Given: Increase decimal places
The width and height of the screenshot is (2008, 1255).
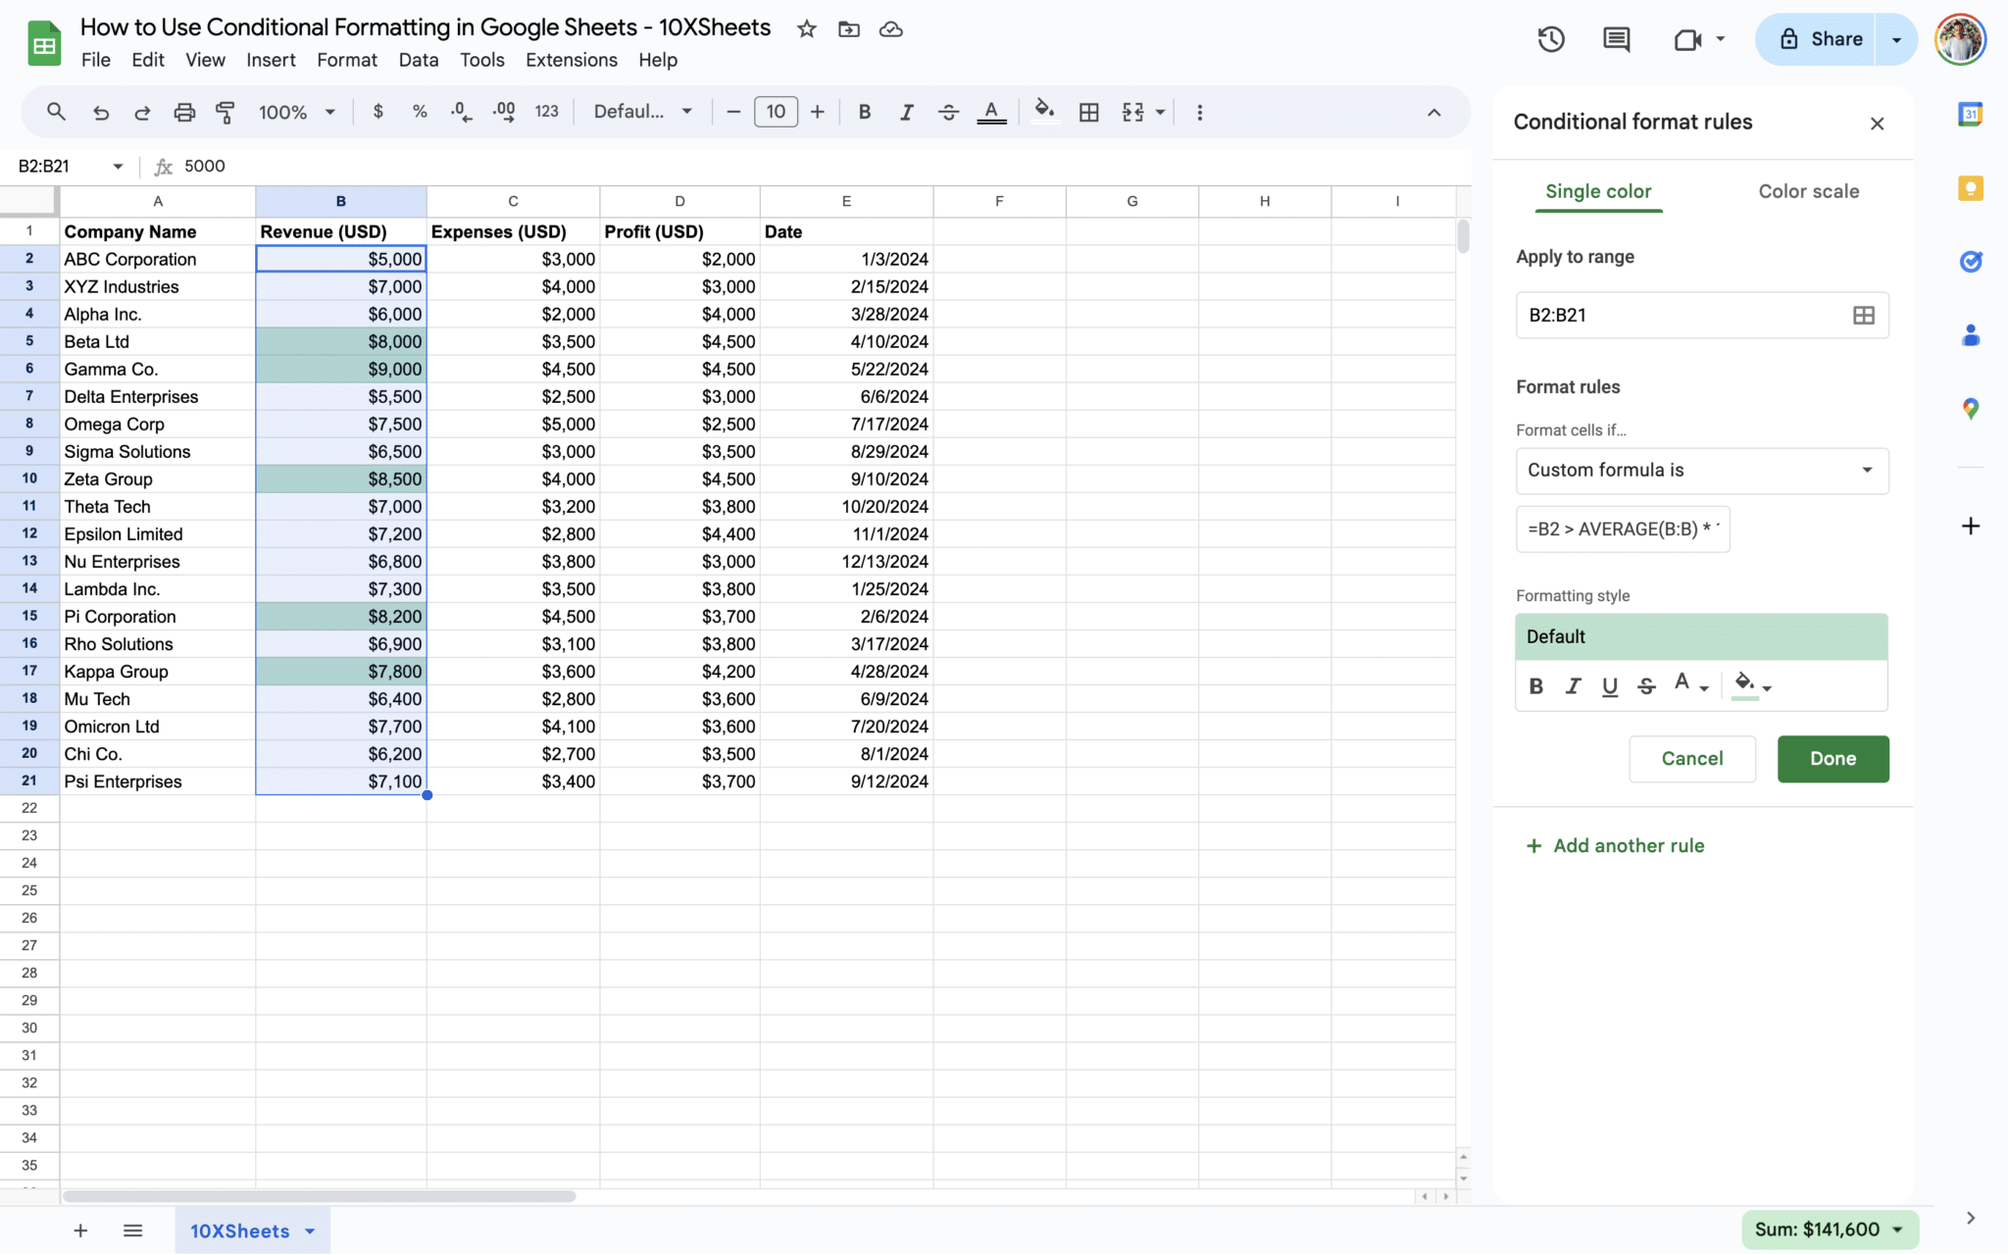Looking at the screenshot, I should 504,112.
